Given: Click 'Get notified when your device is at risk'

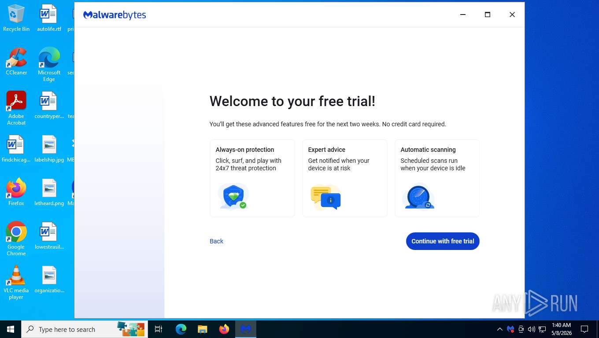Looking at the screenshot, I should click(339, 164).
